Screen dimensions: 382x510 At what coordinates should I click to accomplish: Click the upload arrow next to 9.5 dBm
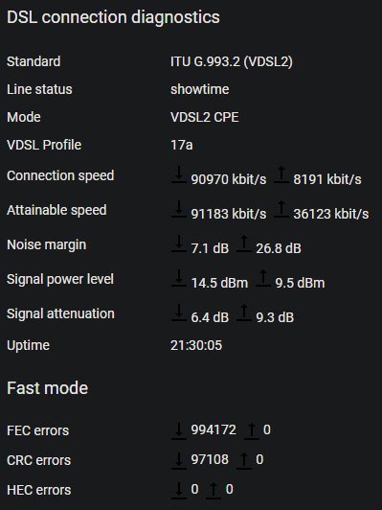pyautogui.click(x=263, y=278)
